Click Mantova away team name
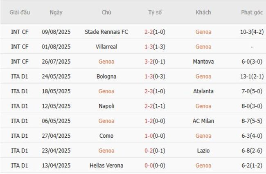266x174 pixels. pyautogui.click(x=203, y=62)
